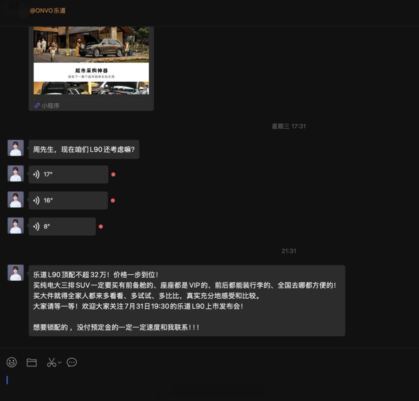This screenshot has width=419, height=401.
Task: Select the long 乐道L90顶配不超32万 message bubble
Action: (x=187, y=301)
